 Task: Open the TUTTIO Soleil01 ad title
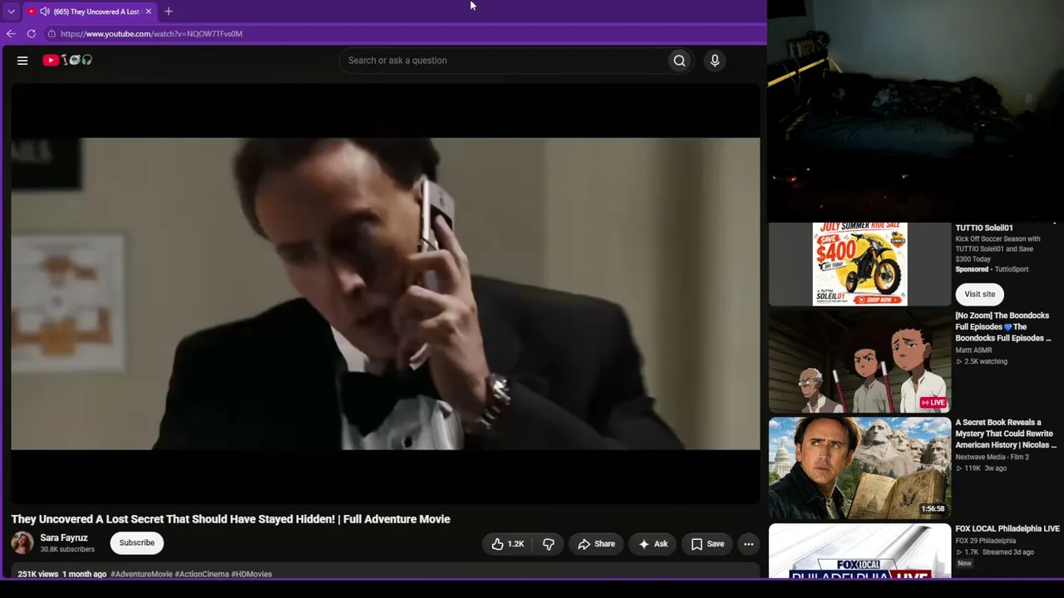(984, 228)
